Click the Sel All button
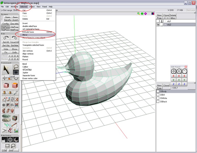 6,42
